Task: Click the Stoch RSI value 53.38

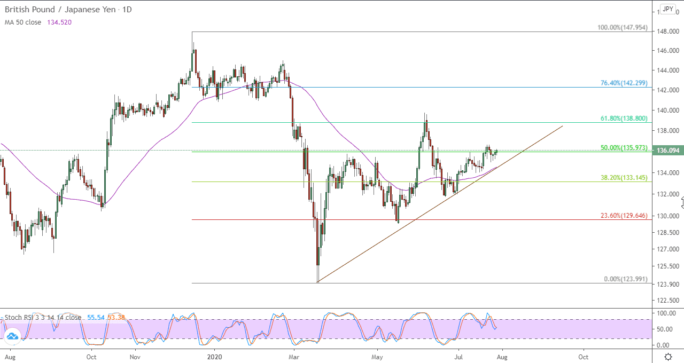Action: pos(116,317)
